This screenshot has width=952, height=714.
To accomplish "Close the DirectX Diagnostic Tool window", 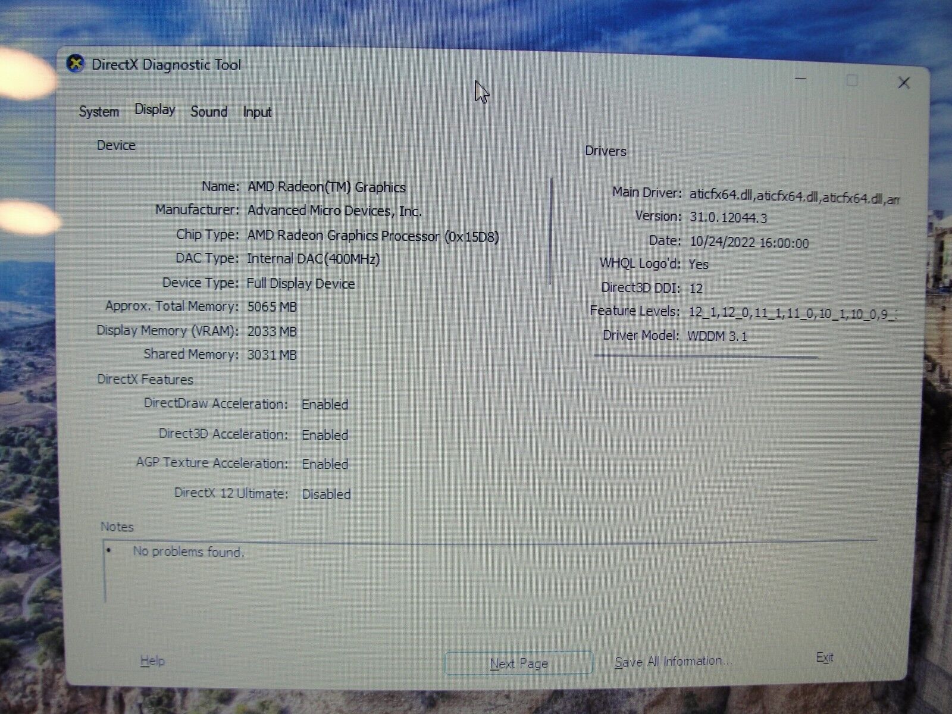I will pyautogui.click(x=904, y=83).
